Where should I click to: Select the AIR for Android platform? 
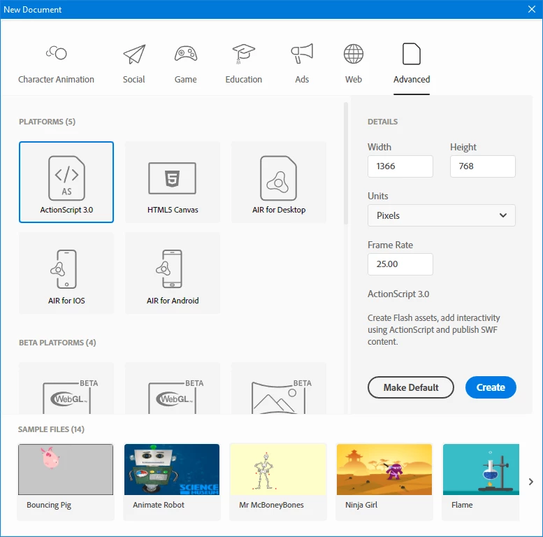point(173,273)
